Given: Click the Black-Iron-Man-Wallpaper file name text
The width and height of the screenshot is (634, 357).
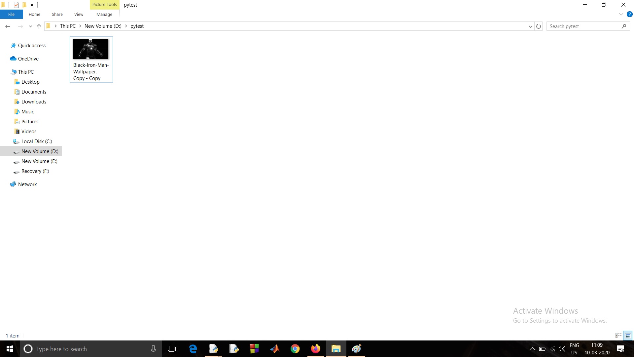Looking at the screenshot, I should (x=91, y=72).
